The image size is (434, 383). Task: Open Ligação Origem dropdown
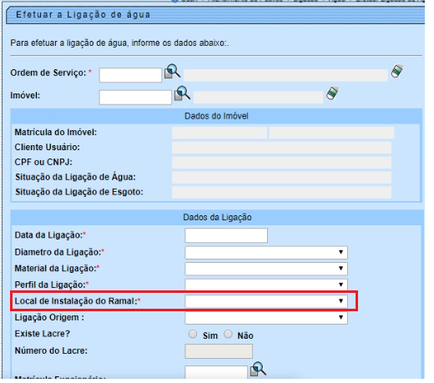266,318
